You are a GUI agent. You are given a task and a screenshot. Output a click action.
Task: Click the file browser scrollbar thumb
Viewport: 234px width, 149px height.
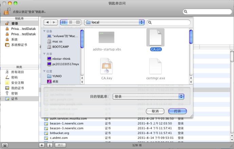[191, 37]
